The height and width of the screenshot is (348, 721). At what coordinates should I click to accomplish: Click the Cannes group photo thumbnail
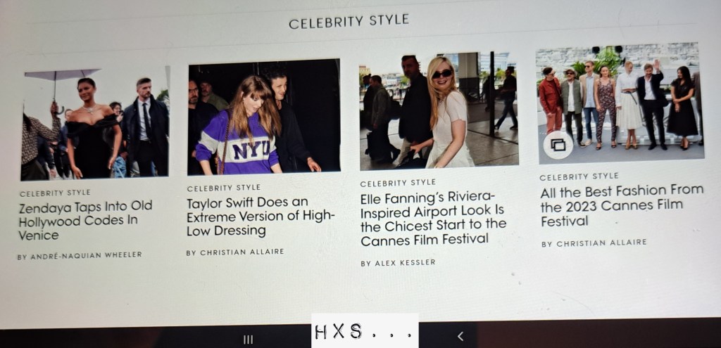[620, 103]
